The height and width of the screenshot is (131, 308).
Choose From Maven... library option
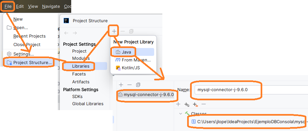point(136,60)
